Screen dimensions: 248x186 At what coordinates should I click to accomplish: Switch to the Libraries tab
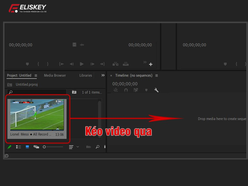tap(85, 75)
